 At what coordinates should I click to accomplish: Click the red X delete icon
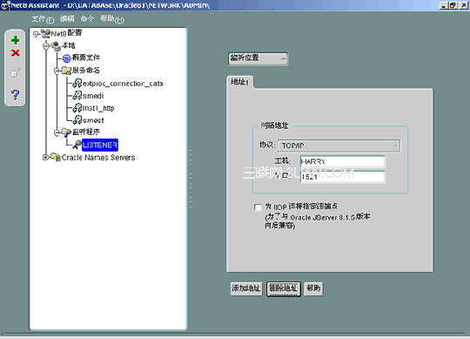pos(16,53)
